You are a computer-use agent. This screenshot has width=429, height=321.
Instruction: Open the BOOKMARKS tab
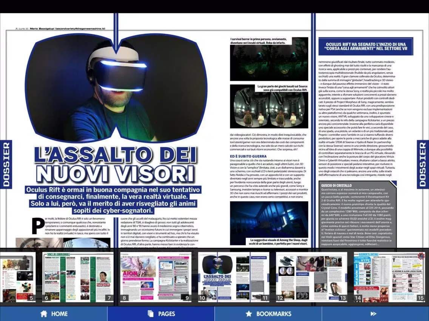(268, 313)
